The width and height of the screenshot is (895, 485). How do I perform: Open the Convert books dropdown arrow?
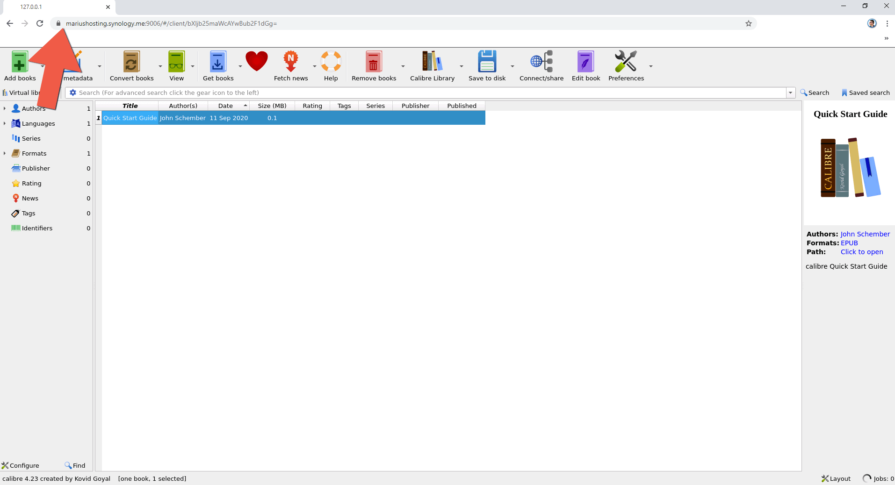160,66
